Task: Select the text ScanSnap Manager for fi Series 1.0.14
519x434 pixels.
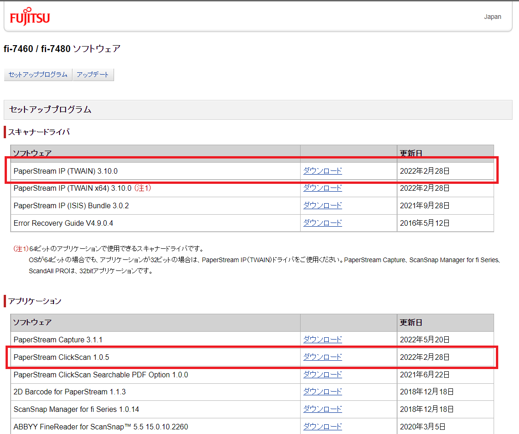Action: pyautogui.click(x=76, y=410)
